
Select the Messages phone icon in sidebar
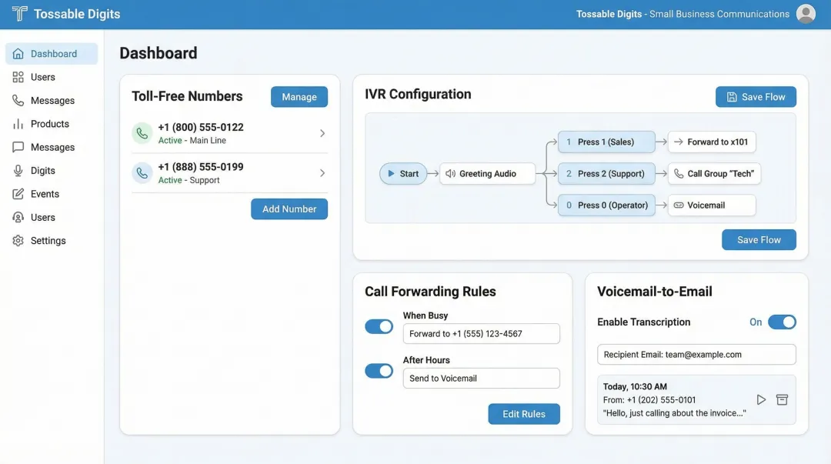coord(17,100)
